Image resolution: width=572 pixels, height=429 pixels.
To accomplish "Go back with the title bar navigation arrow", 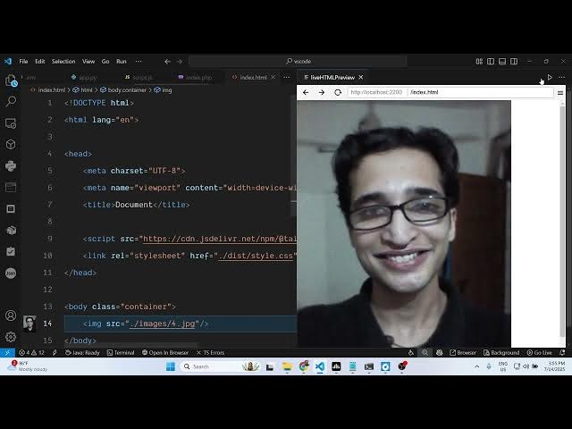I will tap(167, 62).
